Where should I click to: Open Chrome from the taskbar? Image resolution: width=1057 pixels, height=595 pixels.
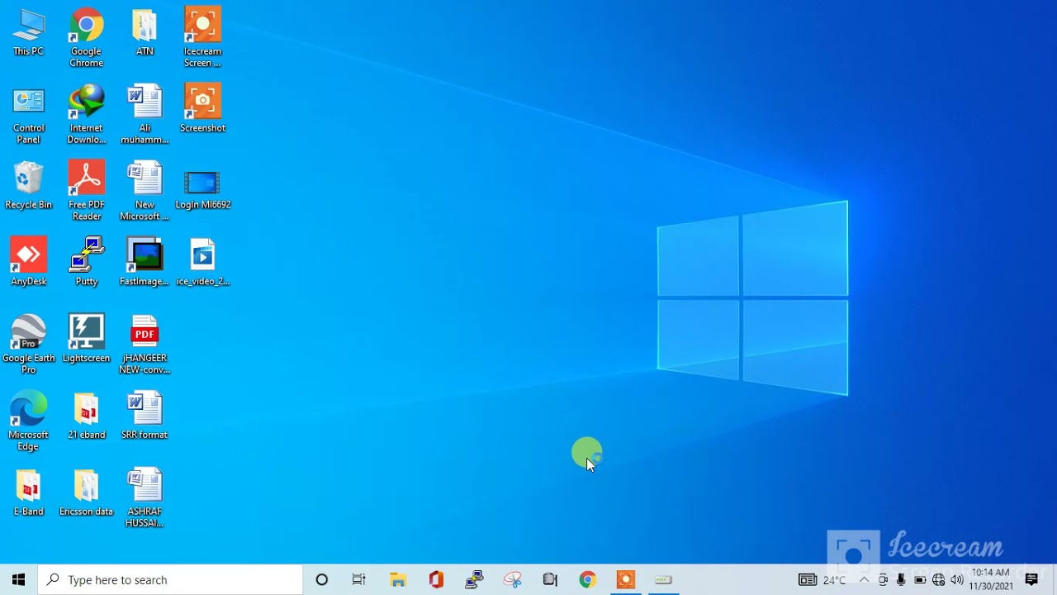(588, 580)
